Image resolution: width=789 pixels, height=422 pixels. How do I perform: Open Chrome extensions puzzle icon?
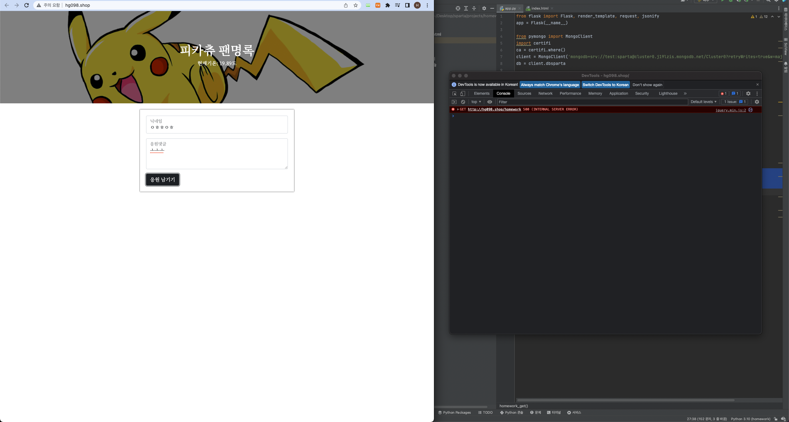[x=388, y=5]
